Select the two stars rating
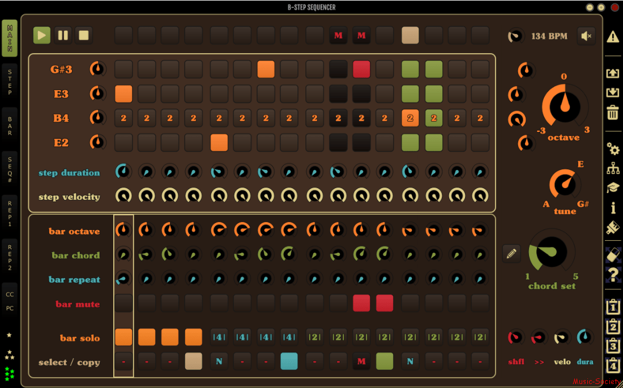 (x=10, y=355)
